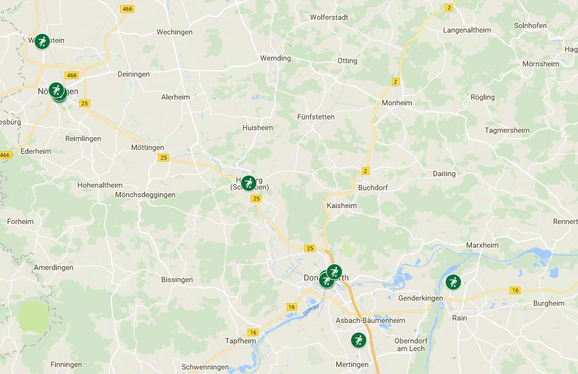Open the front soccer marker at Nördlingen
The height and width of the screenshot is (374, 578).
coord(56,90)
